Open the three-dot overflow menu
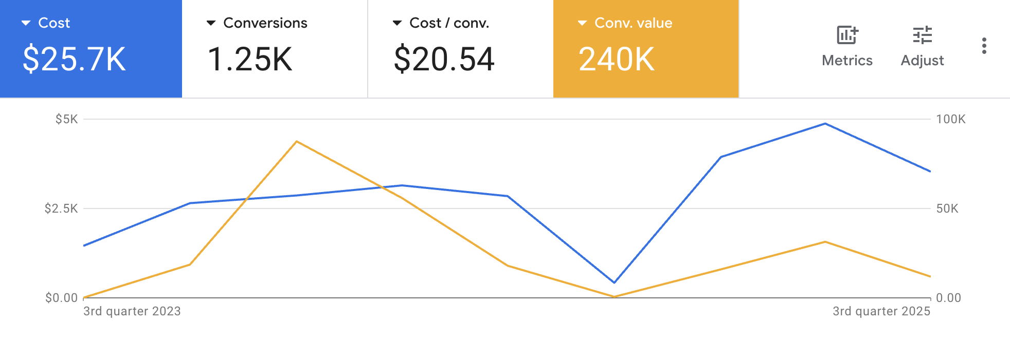The width and height of the screenshot is (1010, 341). pyautogui.click(x=984, y=46)
